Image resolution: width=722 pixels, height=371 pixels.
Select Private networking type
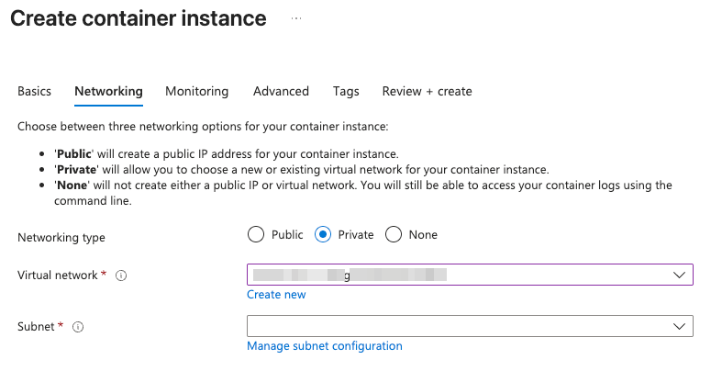[x=323, y=234]
